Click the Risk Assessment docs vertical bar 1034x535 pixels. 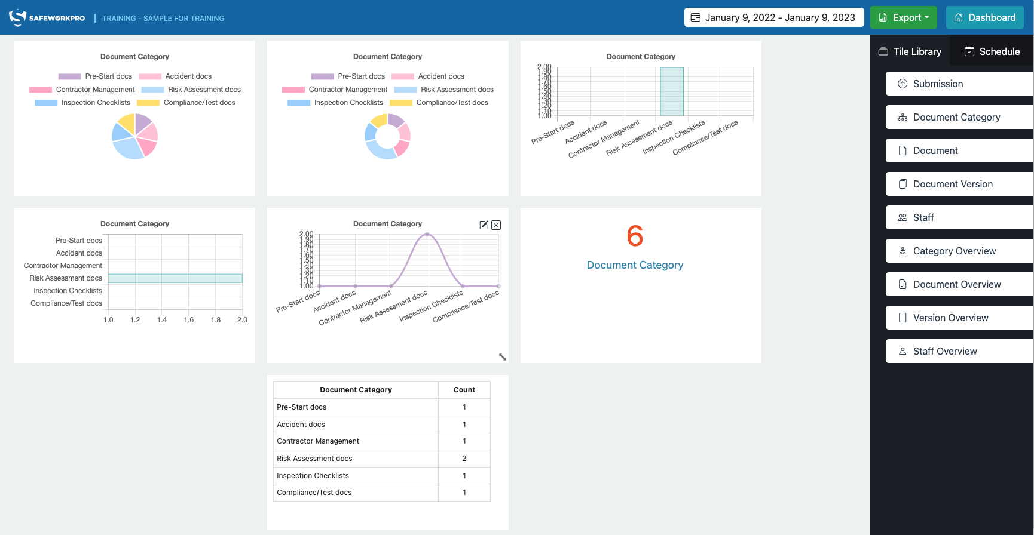point(672,91)
